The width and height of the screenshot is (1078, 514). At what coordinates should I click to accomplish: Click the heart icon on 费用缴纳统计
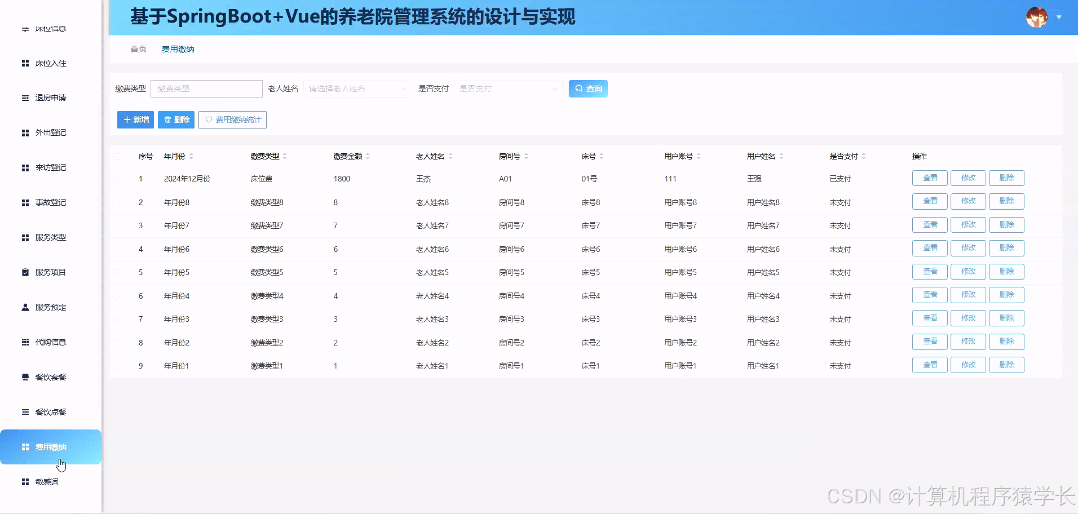click(209, 119)
